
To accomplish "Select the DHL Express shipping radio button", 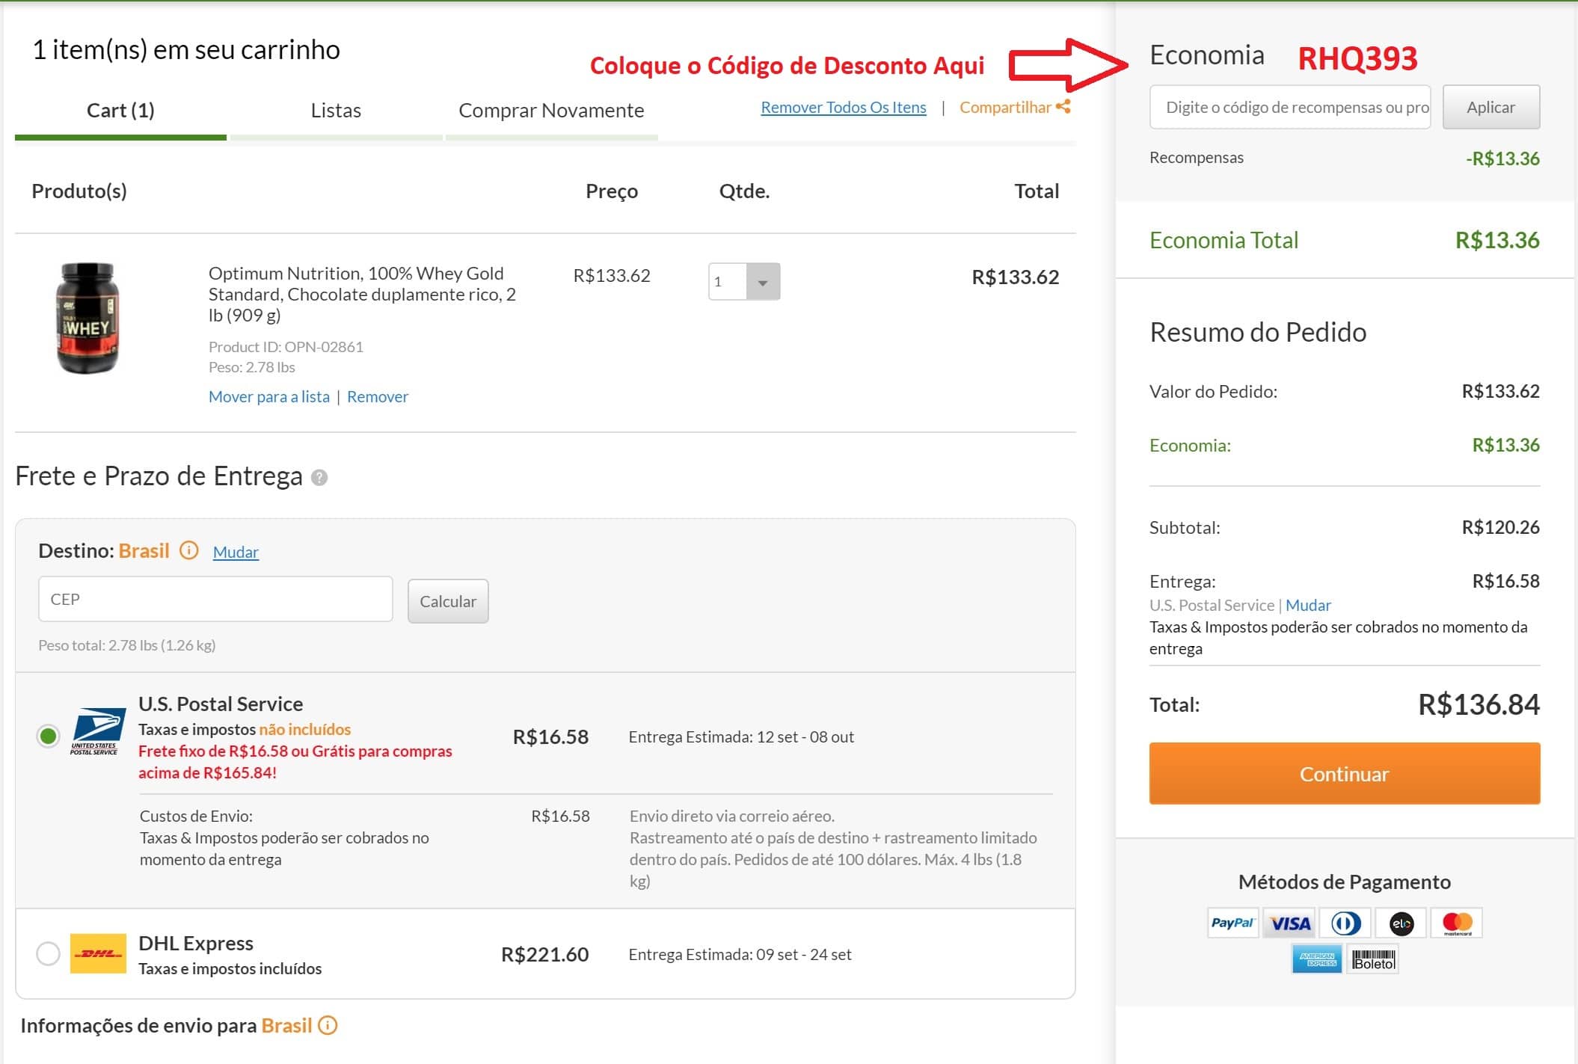I will click(x=49, y=954).
